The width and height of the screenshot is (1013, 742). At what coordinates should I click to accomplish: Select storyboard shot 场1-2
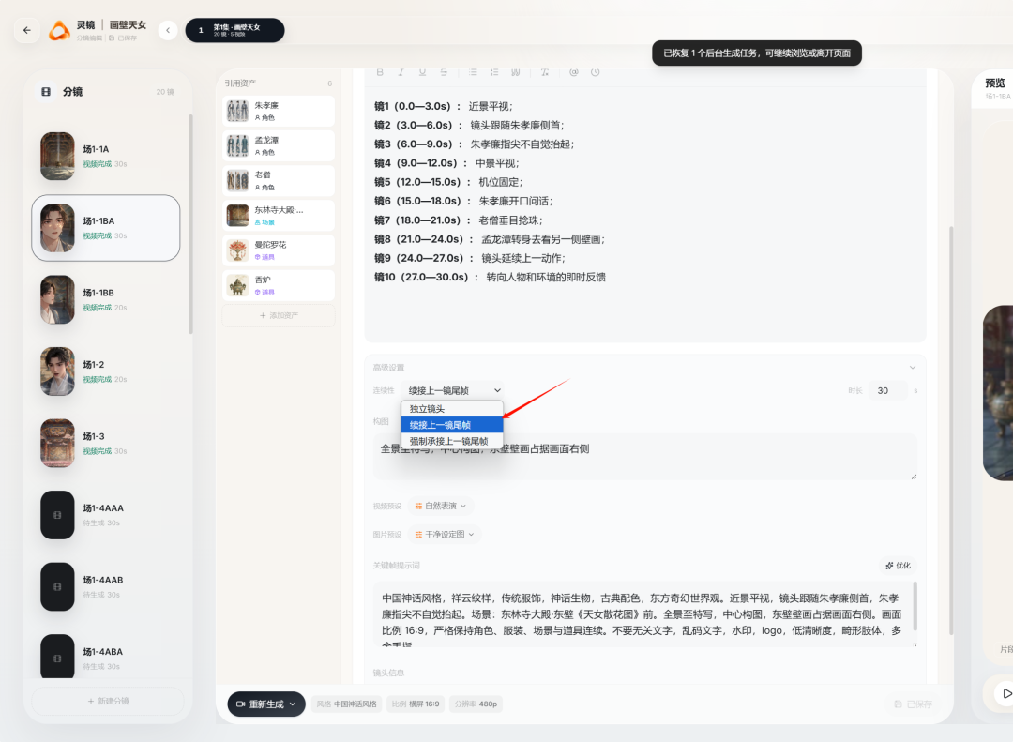click(106, 371)
